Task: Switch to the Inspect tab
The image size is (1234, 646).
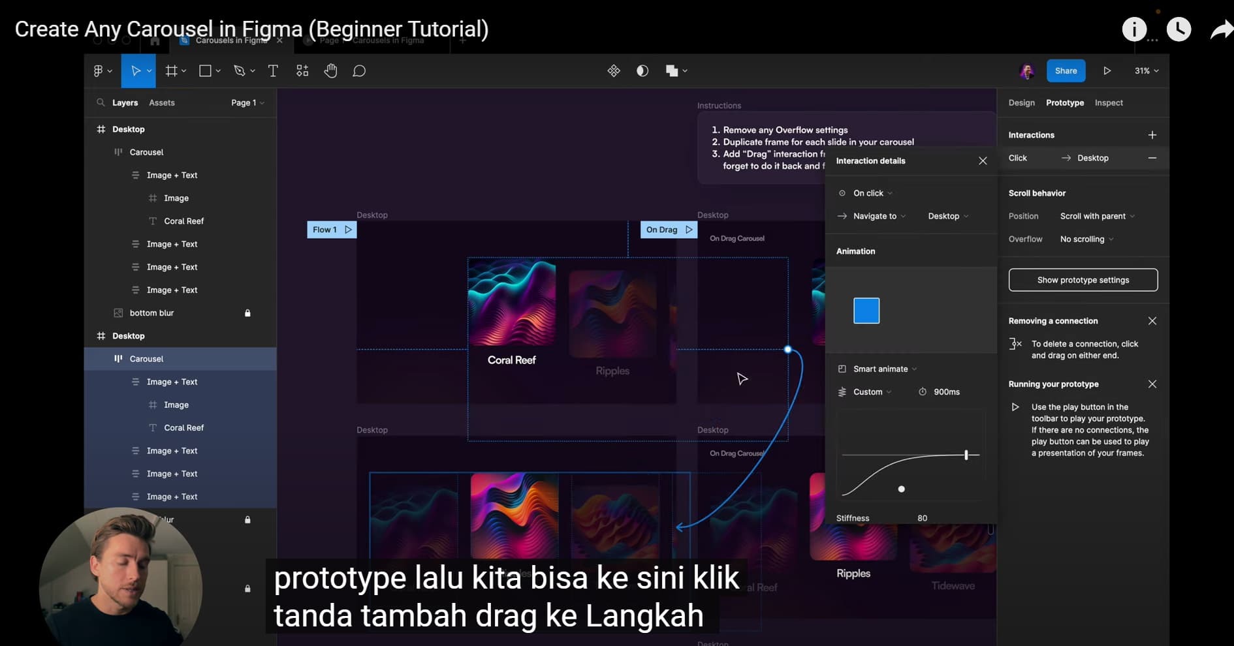Action: point(1109,102)
